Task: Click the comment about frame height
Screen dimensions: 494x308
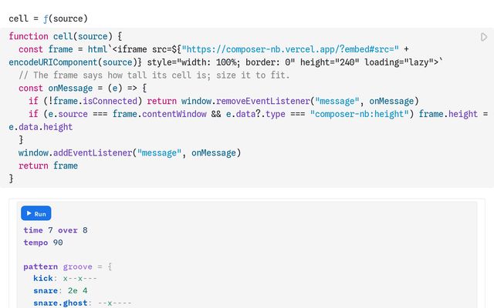Action: 154,75
